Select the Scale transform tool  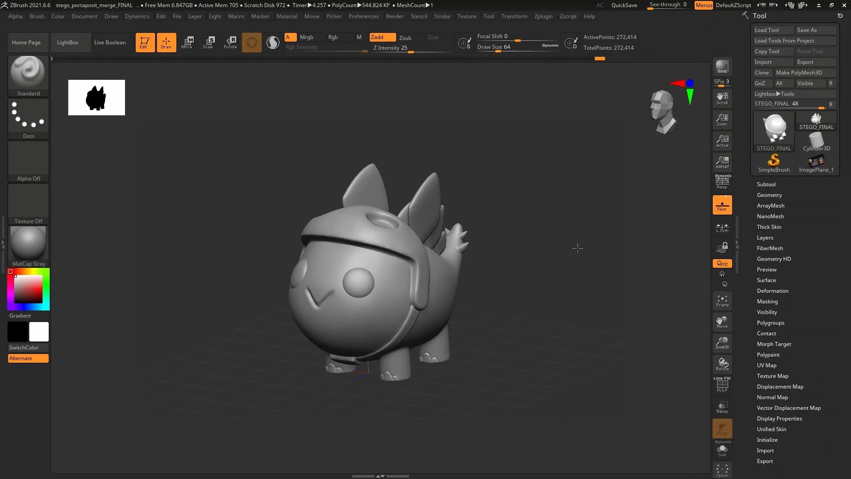pos(208,42)
